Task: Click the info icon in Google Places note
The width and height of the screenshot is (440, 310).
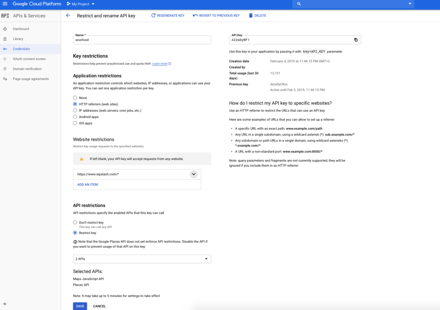Action: (75, 242)
